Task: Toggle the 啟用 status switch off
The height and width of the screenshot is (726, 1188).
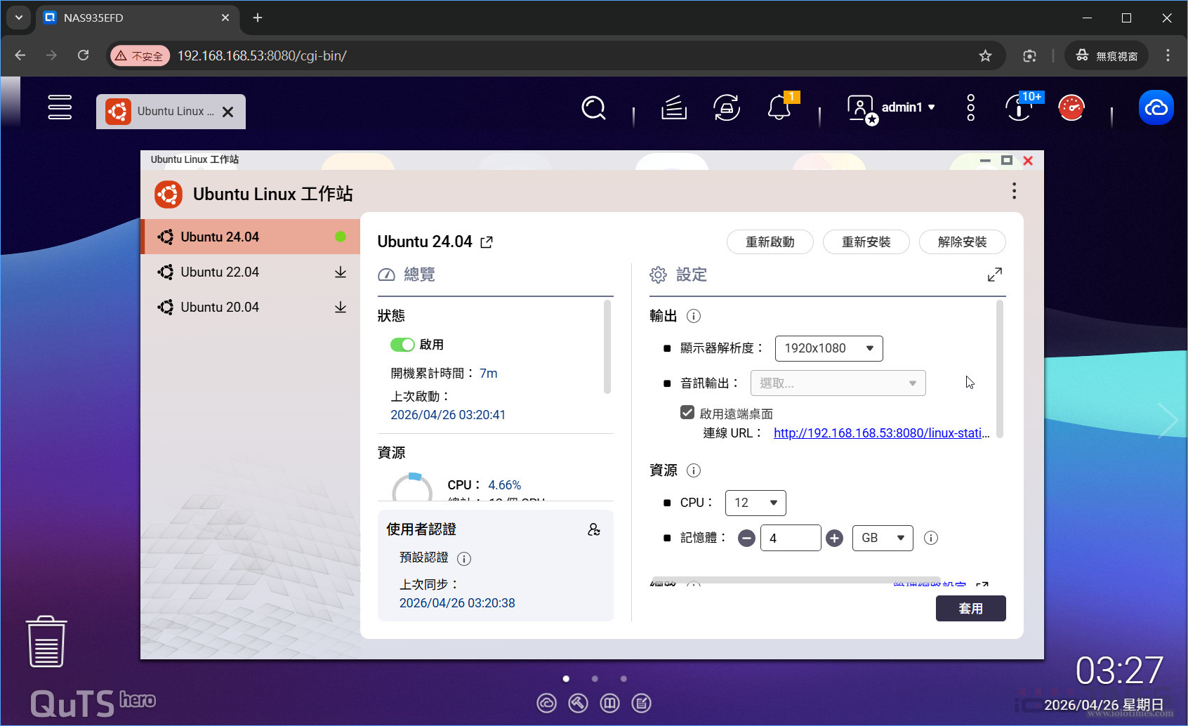Action: click(x=402, y=345)
